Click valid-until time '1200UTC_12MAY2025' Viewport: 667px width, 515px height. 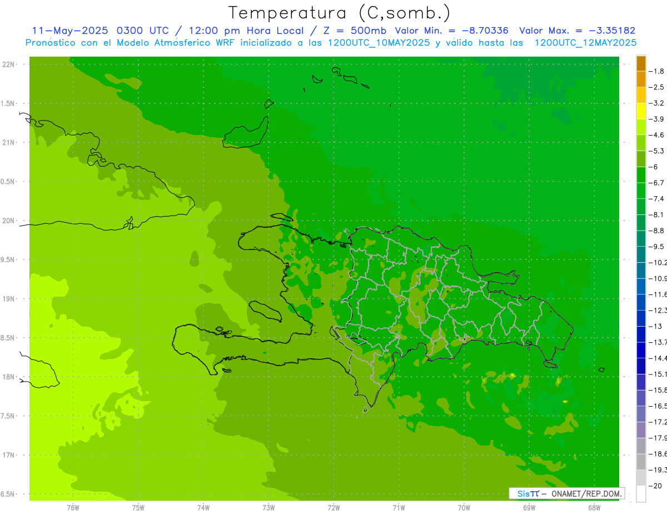pos(585,42)
